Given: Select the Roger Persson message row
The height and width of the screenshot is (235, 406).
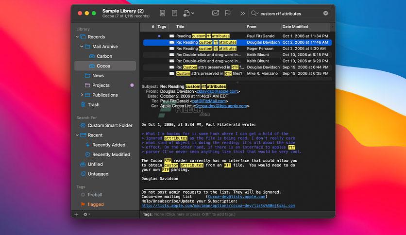Looking at the screenshot, I should tap(237, 49).
